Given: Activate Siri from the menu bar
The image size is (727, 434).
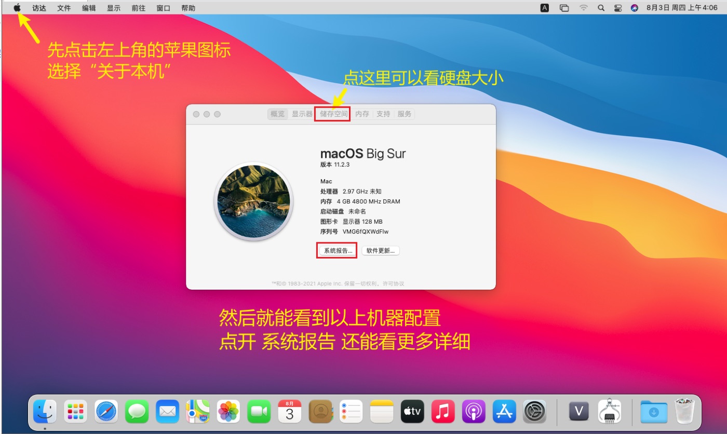Looking at the screenshot, I should point(634,8).
